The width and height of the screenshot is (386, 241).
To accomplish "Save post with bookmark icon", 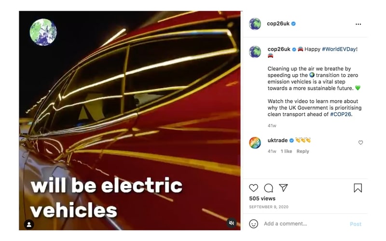I will coord(358,188).
